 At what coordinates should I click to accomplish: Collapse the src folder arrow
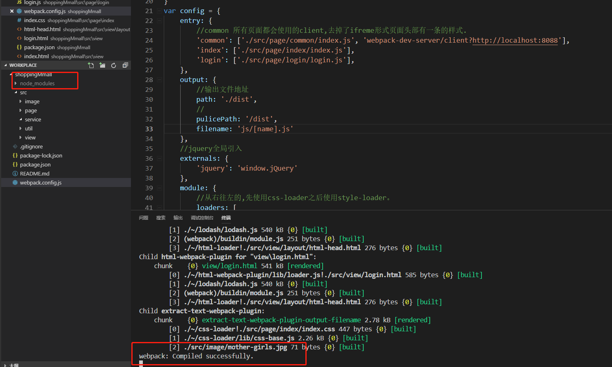pyautogui.click(x=16, y=92)
